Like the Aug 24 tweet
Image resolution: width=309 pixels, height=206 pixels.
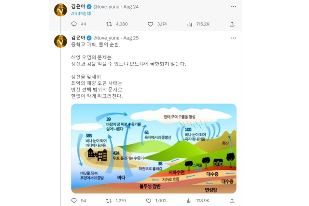(149, 24)
